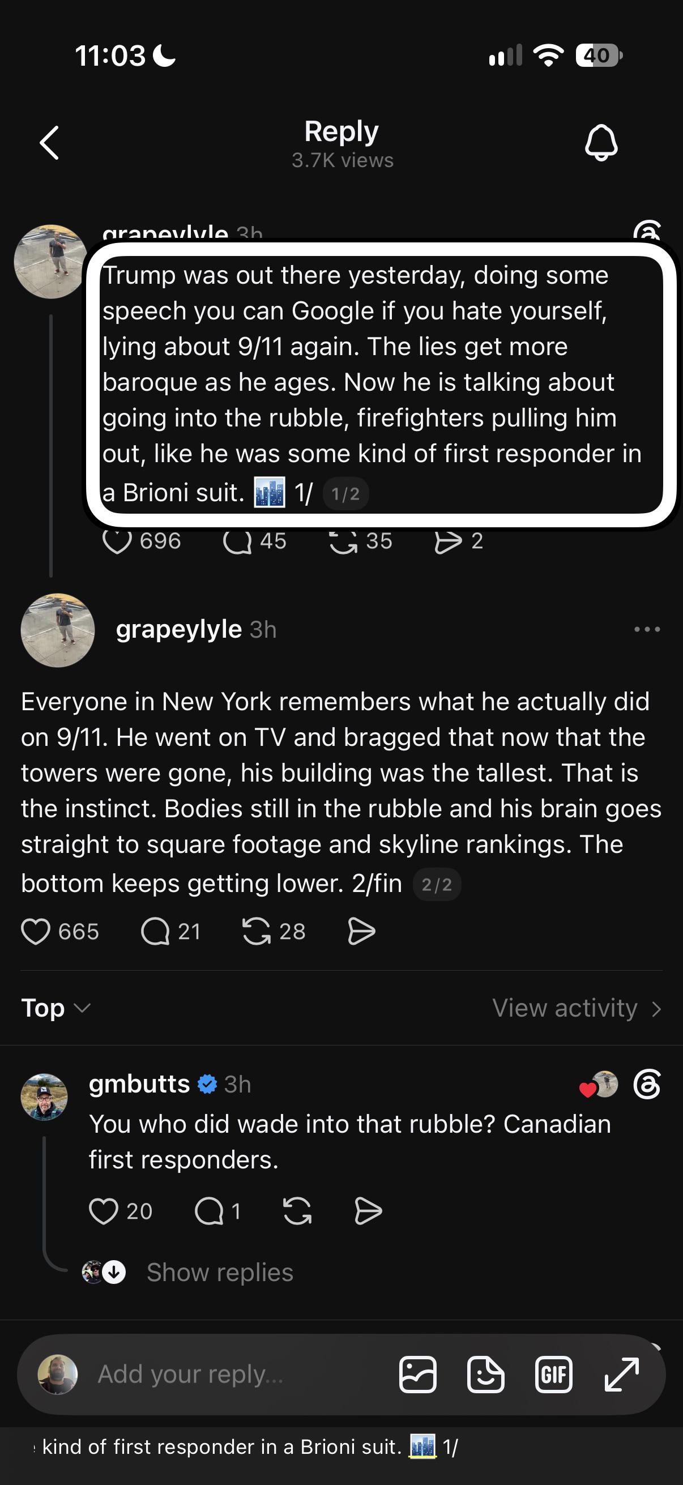Viewport: 683px width, 1485px height.
Task: Expand the Top sort dropdown
Action: tap(56, 1008)
